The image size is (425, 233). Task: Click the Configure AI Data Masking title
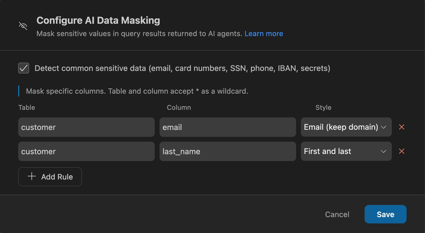point(98,20)
